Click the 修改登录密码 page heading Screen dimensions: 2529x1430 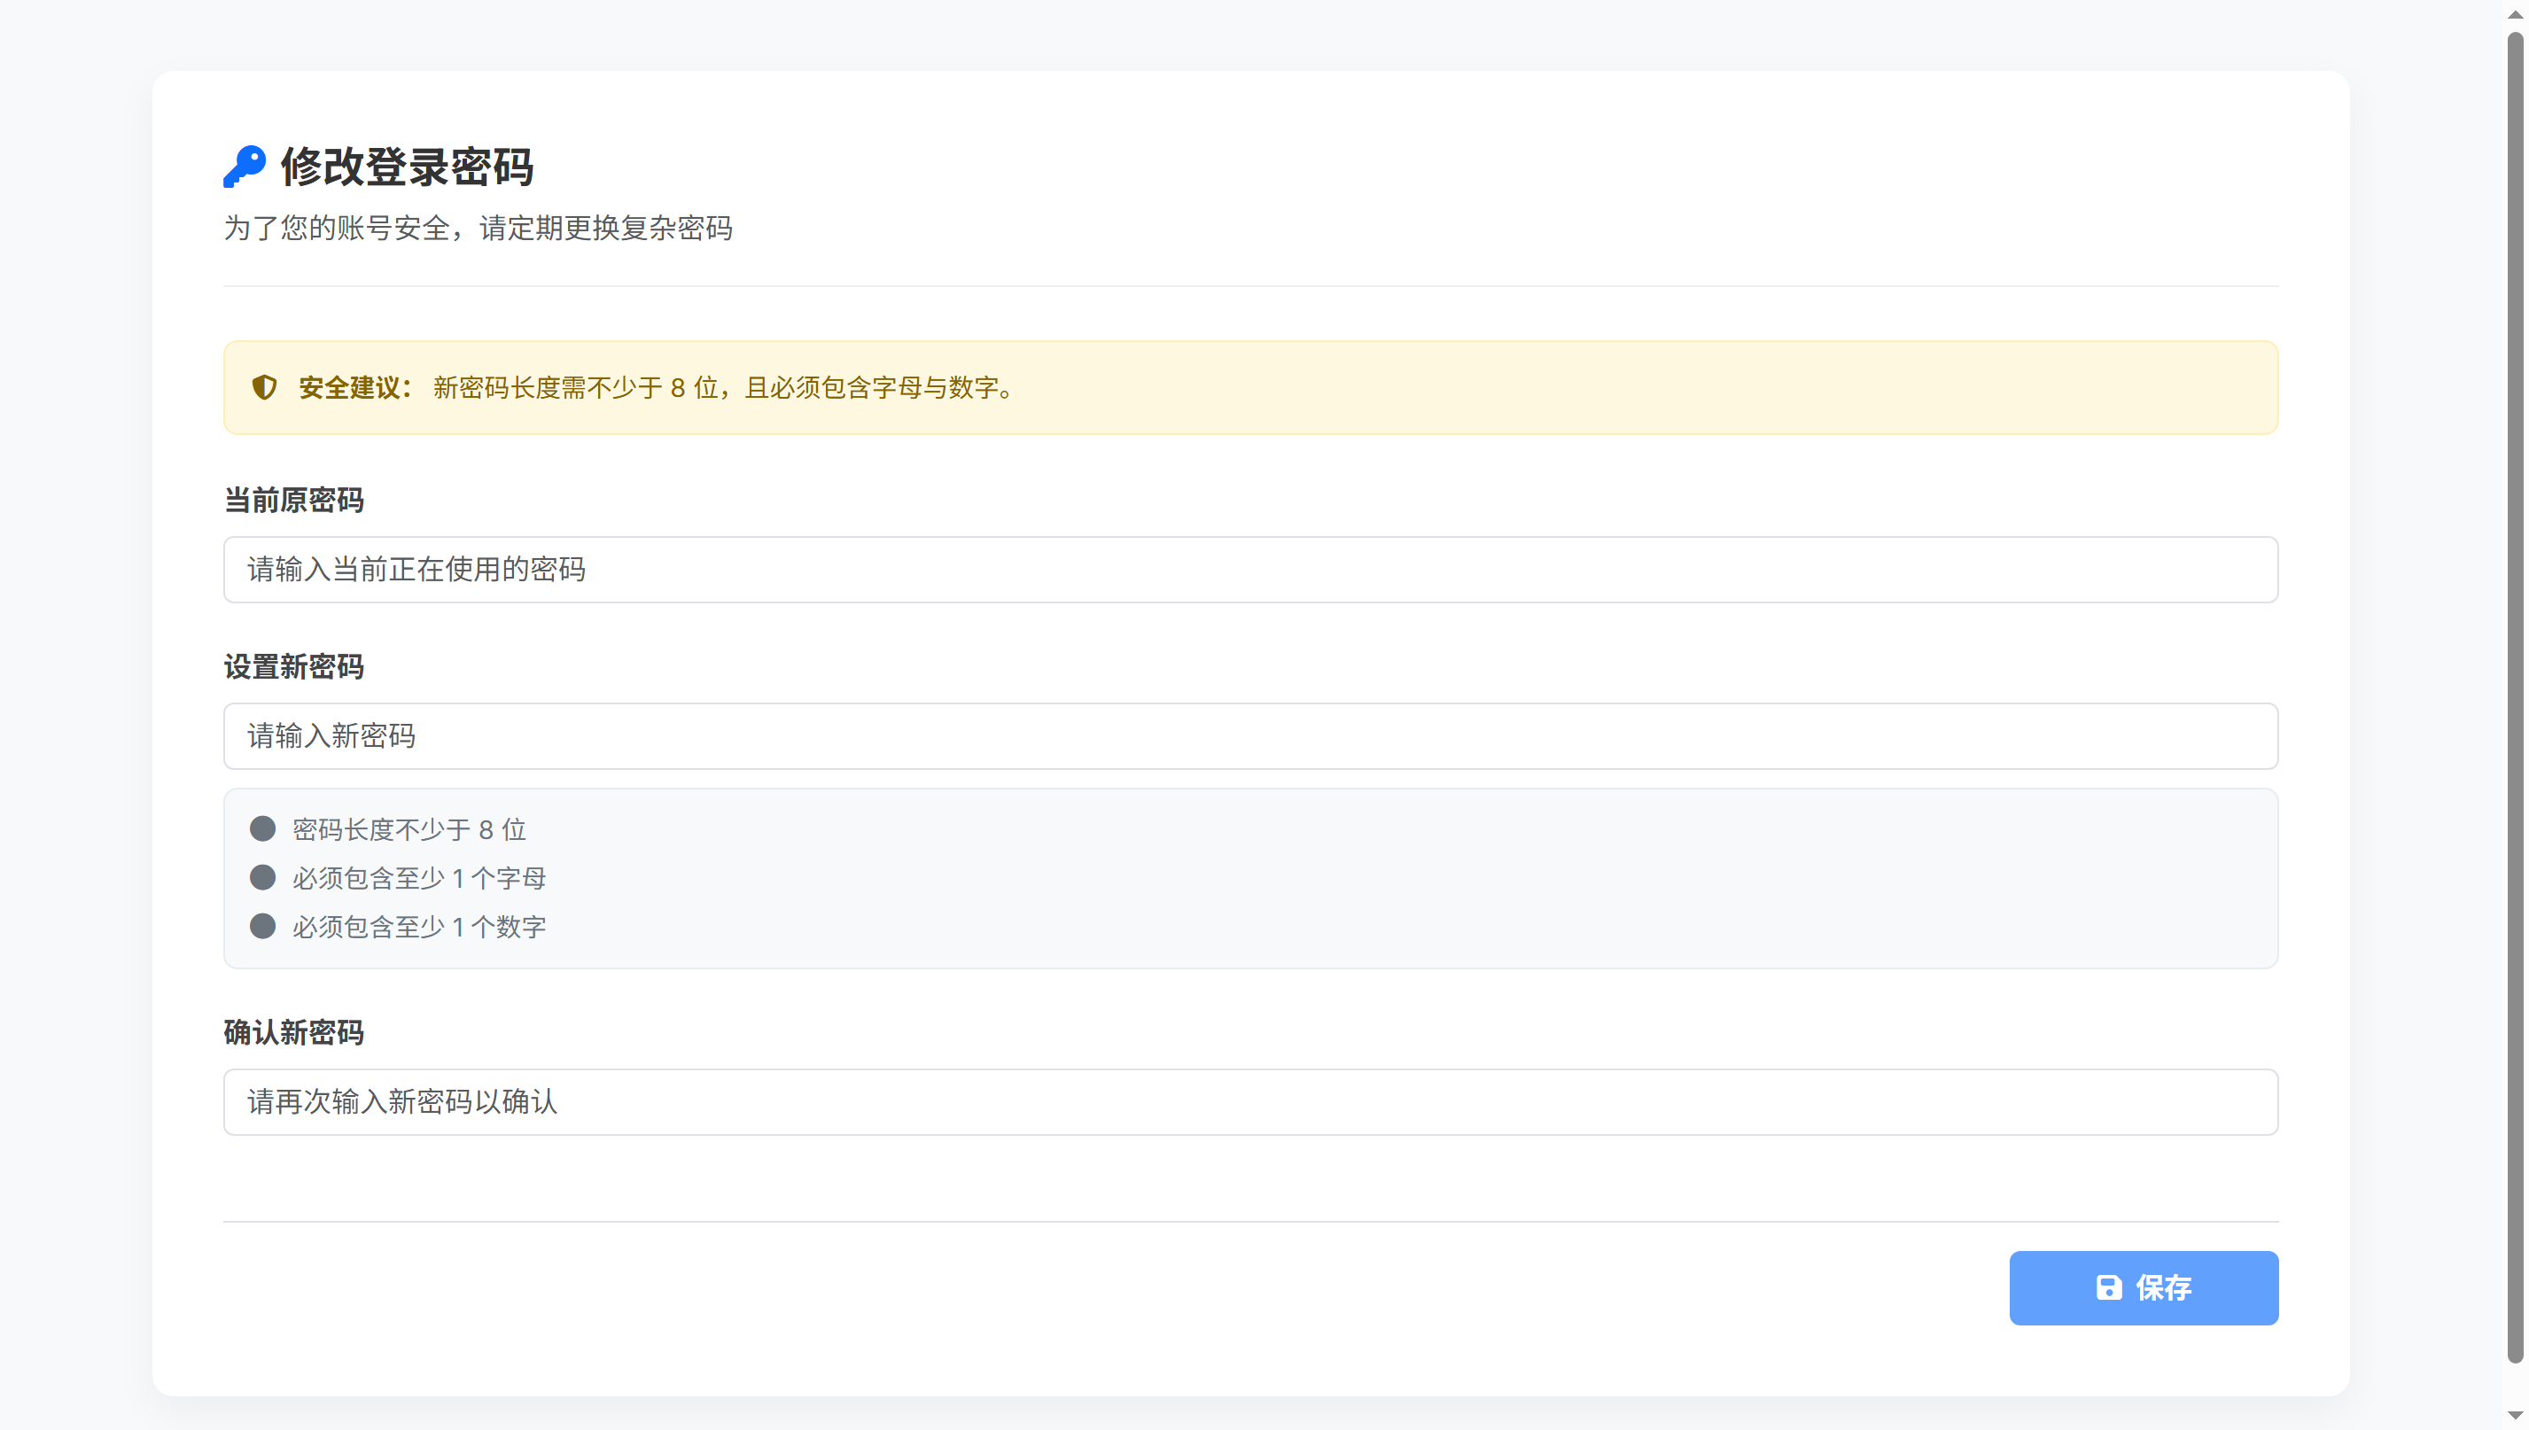click(x=407, y=167)
